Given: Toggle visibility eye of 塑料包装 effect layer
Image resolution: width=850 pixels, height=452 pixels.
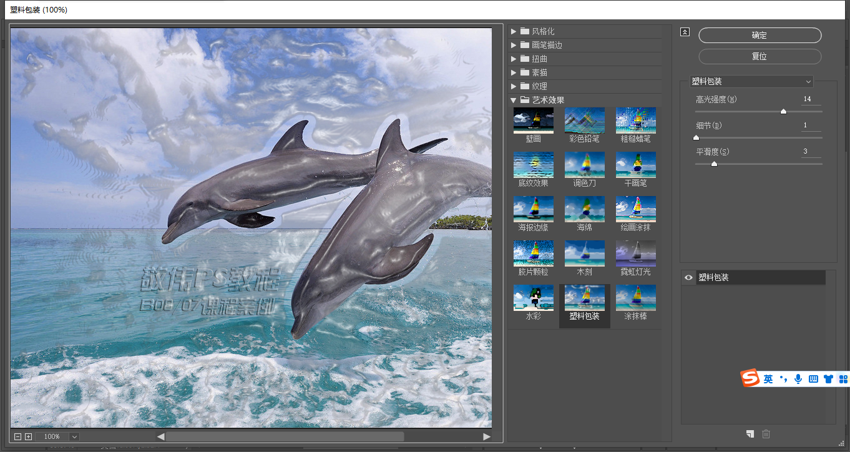Looking at the screenshot, I should (689, 278).
